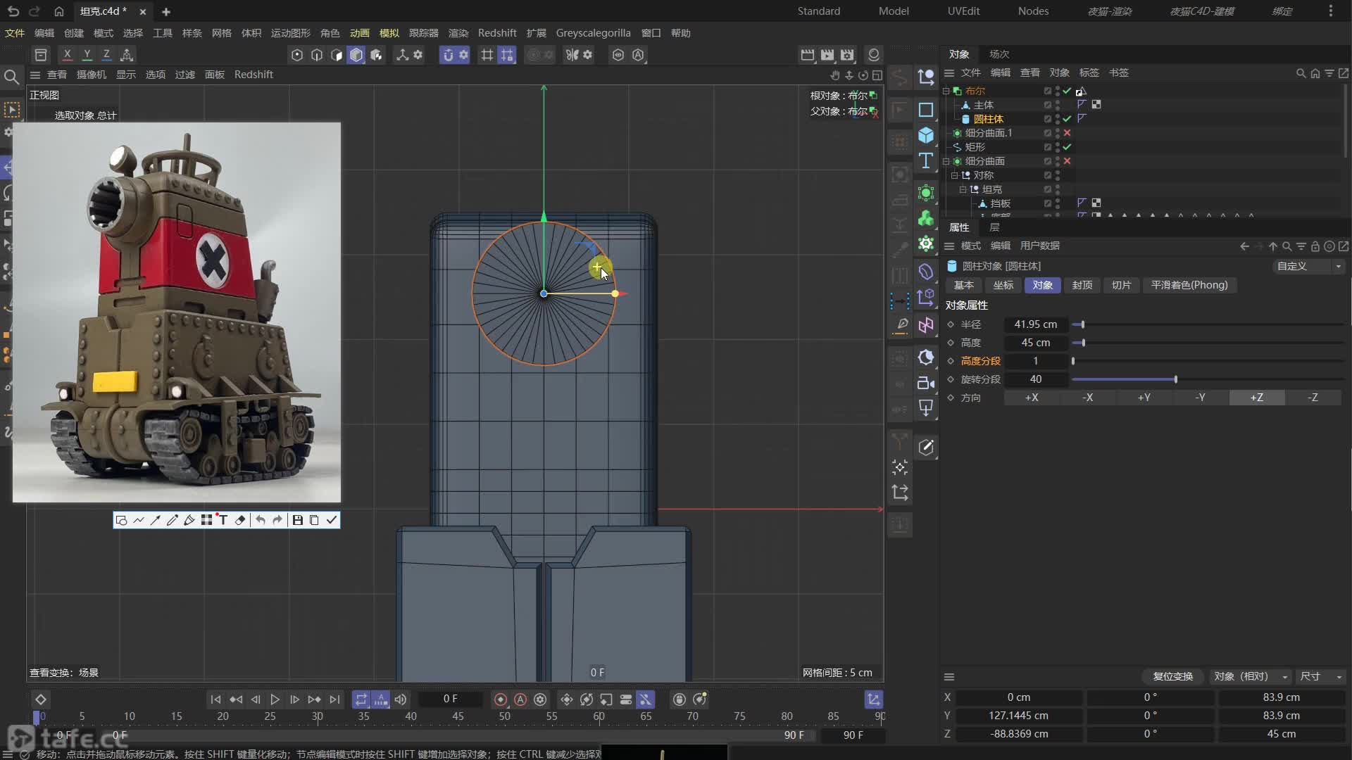
Task: Click 复位变换 reset transform button
Action: (x=1173, y=676)
